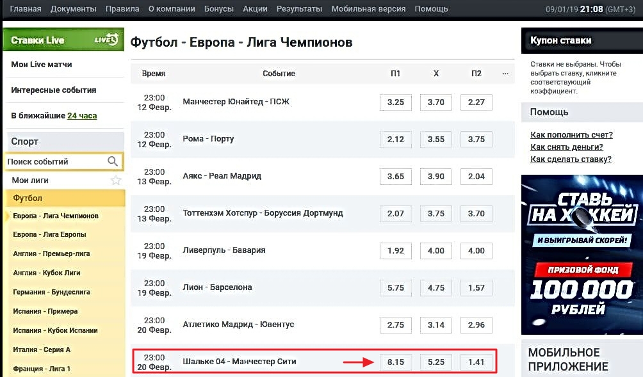
Task: Open Мои Live матчи
Action: (42, 65)
